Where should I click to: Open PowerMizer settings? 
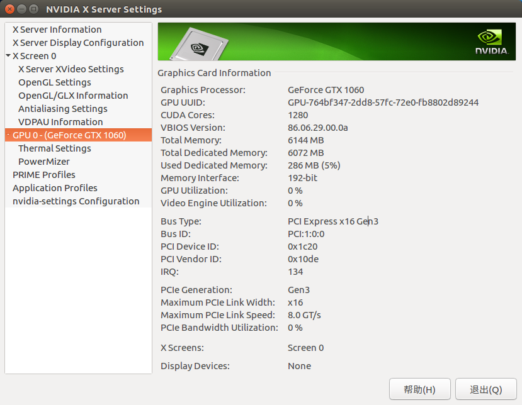pyautogui.click(x=44, y=162)
